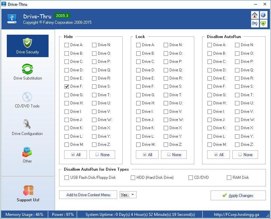
Task: Click the System Uptime status text
Action: tap(140, 215)
